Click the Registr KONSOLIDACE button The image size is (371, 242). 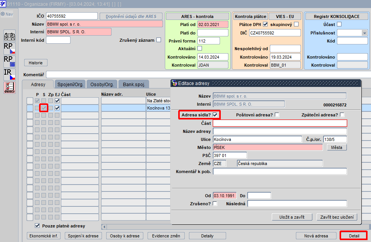point(337,16)
